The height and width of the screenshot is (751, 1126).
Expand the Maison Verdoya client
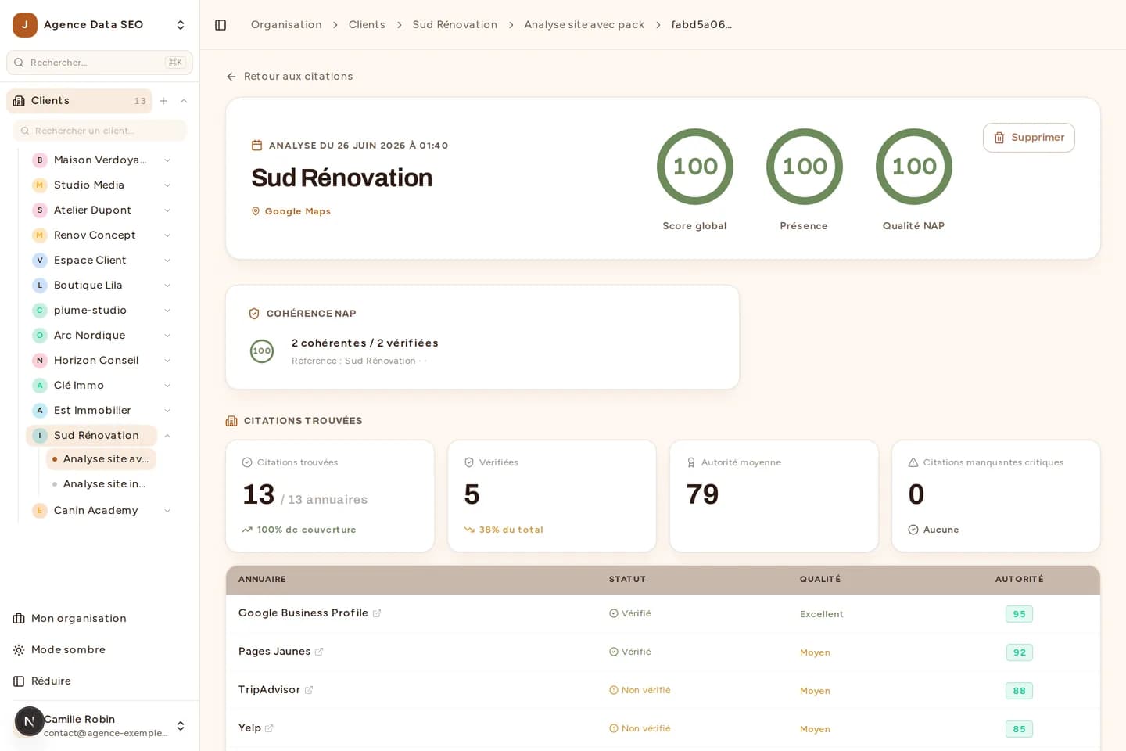tap(167, 160)
